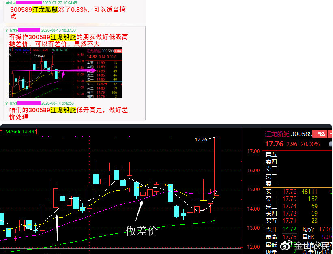
Task: Click the 今开 value 14.72
Action: [290, 229]
